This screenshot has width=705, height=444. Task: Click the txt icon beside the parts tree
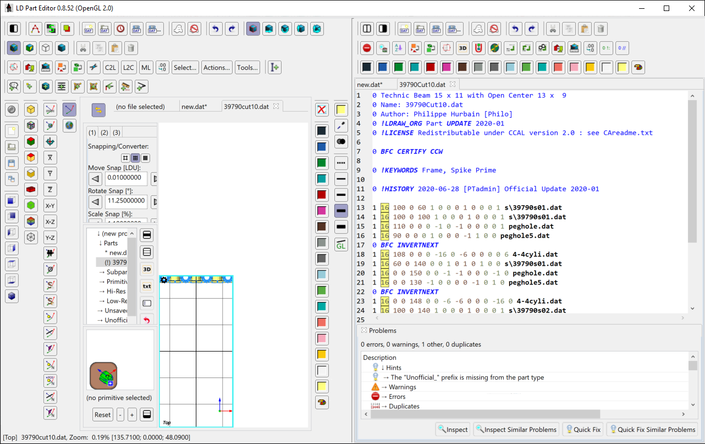pos(147,286)
